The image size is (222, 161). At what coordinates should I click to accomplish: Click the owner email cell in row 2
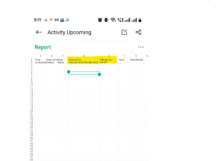tap(40, 62)
